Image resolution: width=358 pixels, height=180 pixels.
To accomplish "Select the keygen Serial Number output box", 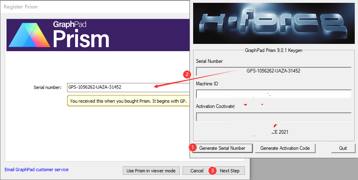I will (x=274, y=71).
